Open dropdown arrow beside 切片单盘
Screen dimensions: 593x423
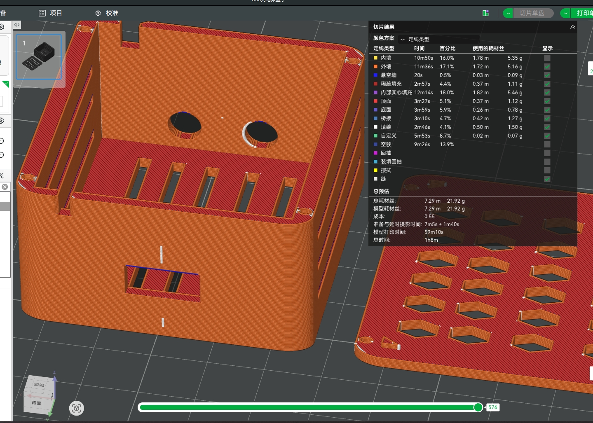point(508,13)
